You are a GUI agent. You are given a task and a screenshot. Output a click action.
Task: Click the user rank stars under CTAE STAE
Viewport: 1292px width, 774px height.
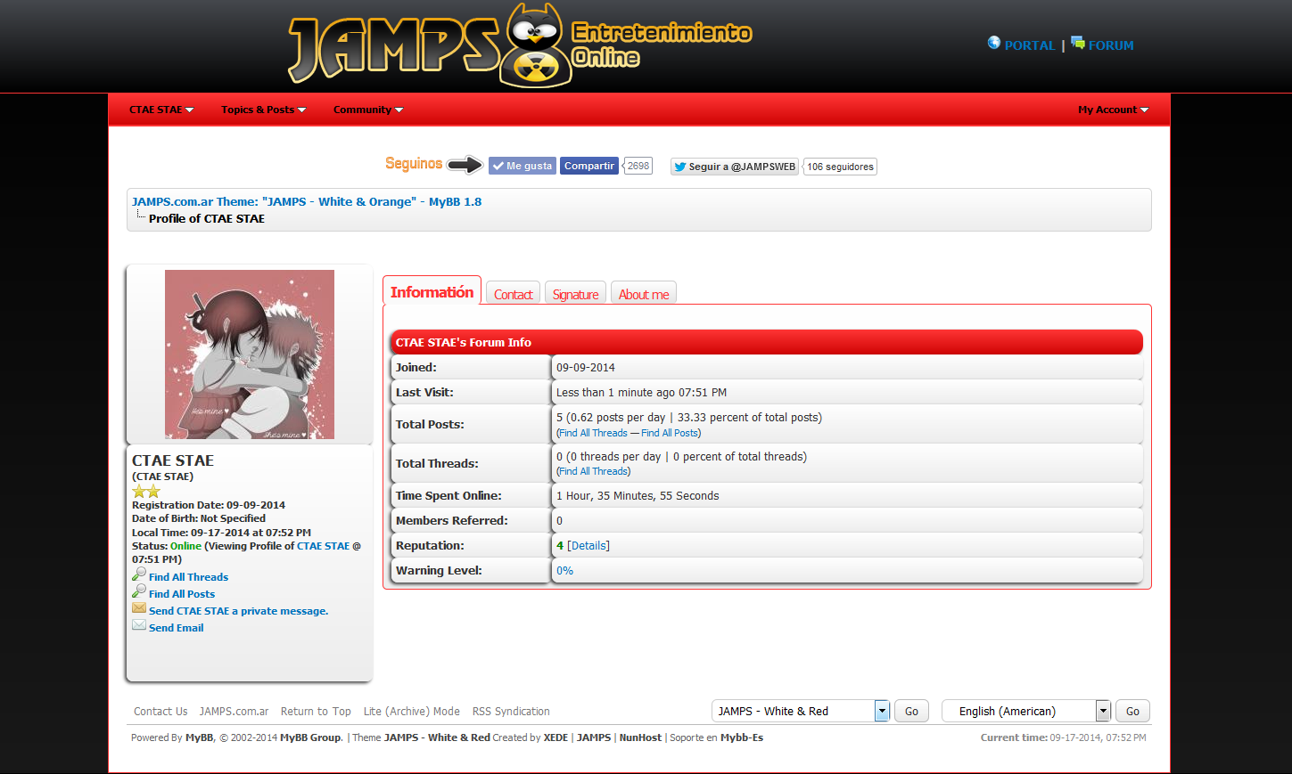coord(146,491)
